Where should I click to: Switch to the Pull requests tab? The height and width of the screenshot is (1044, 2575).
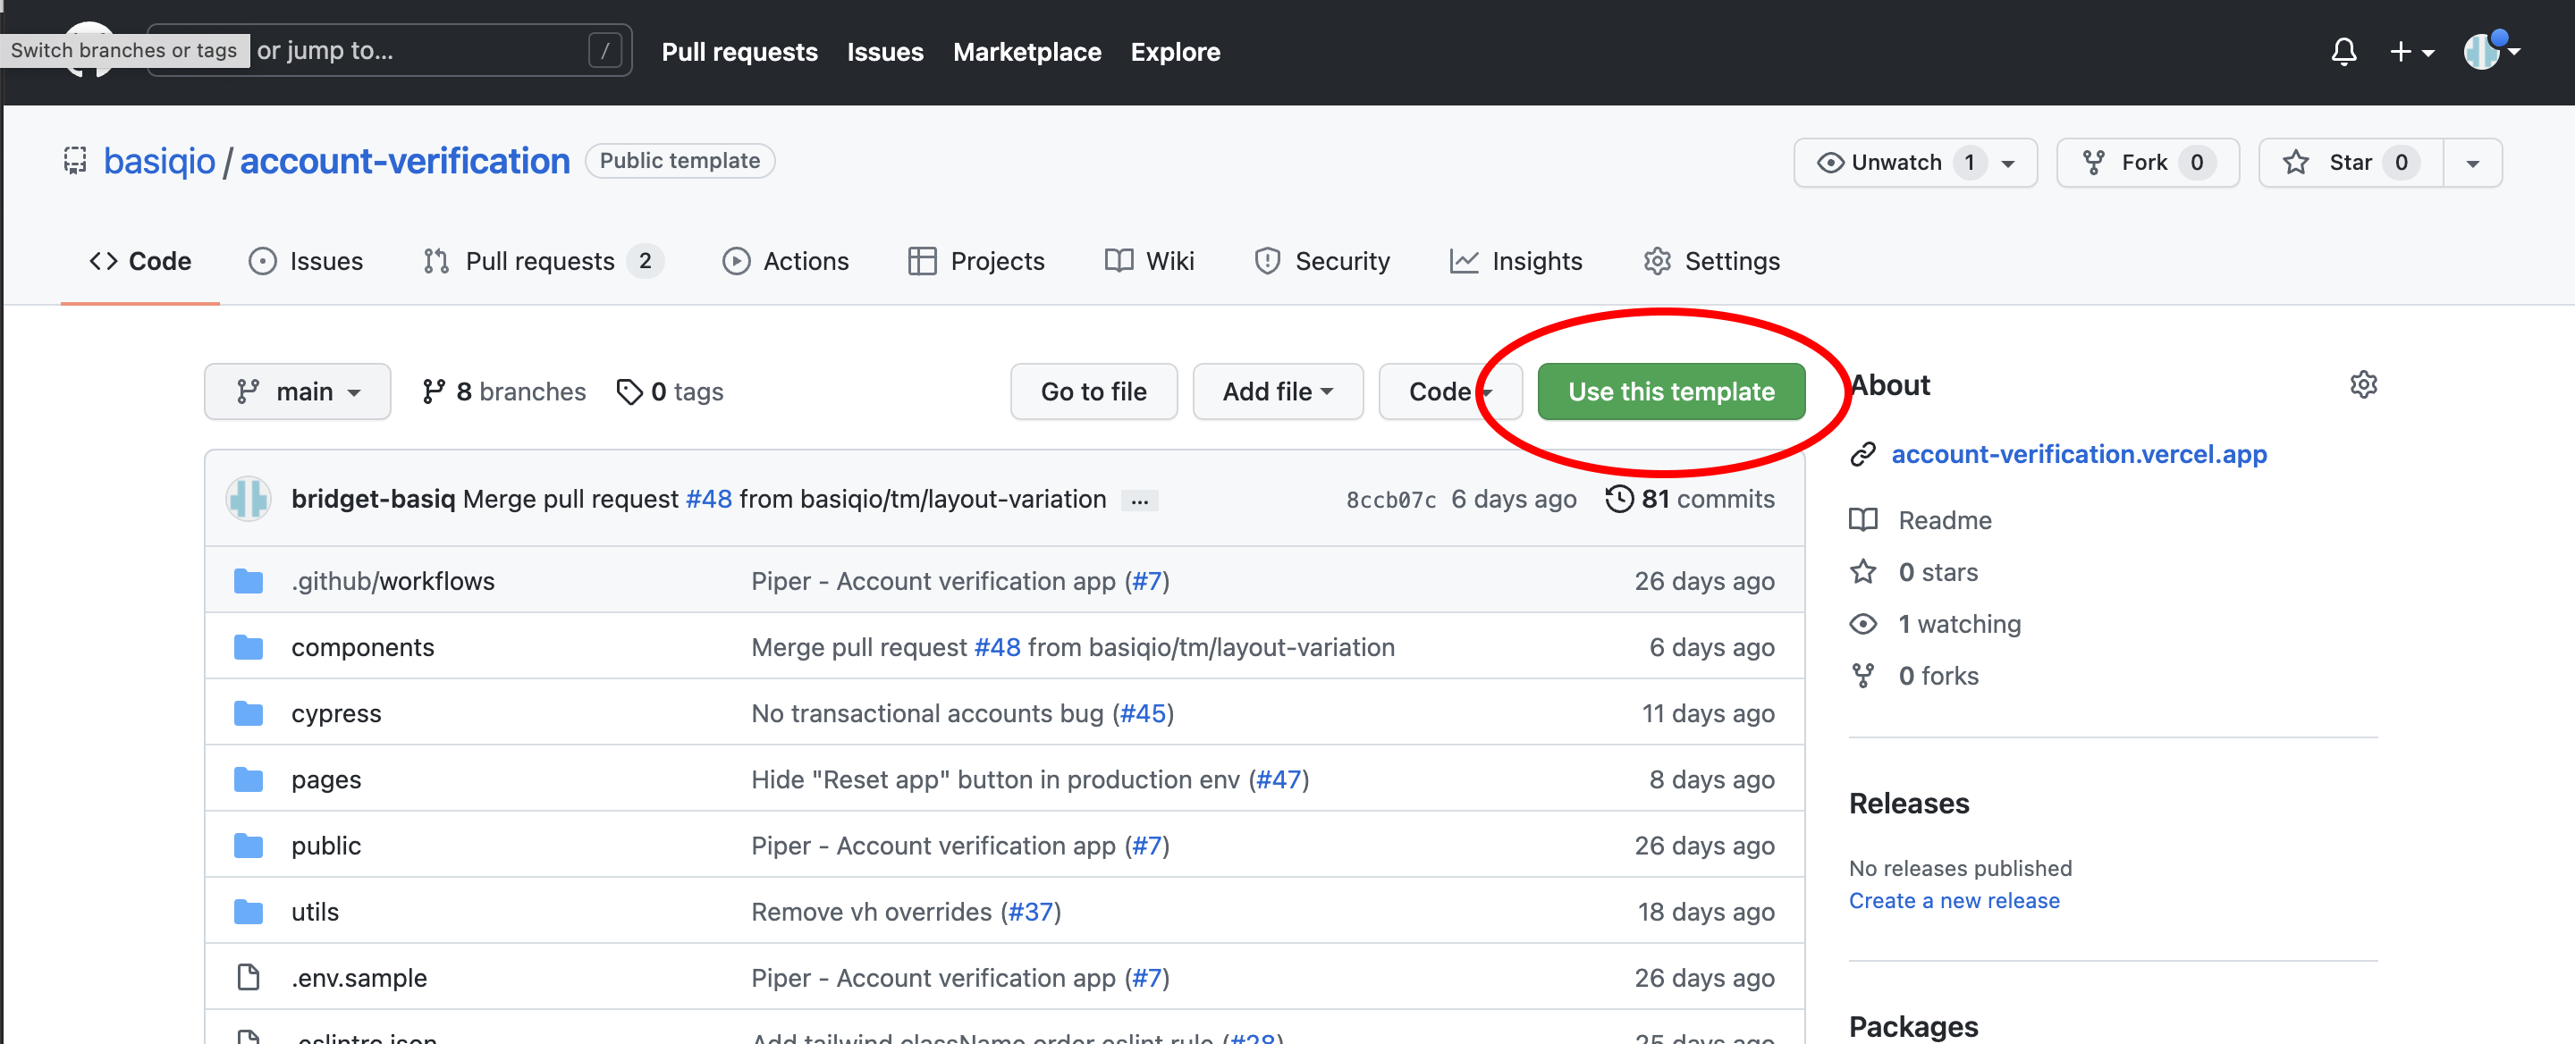click(x=541, y=261)
